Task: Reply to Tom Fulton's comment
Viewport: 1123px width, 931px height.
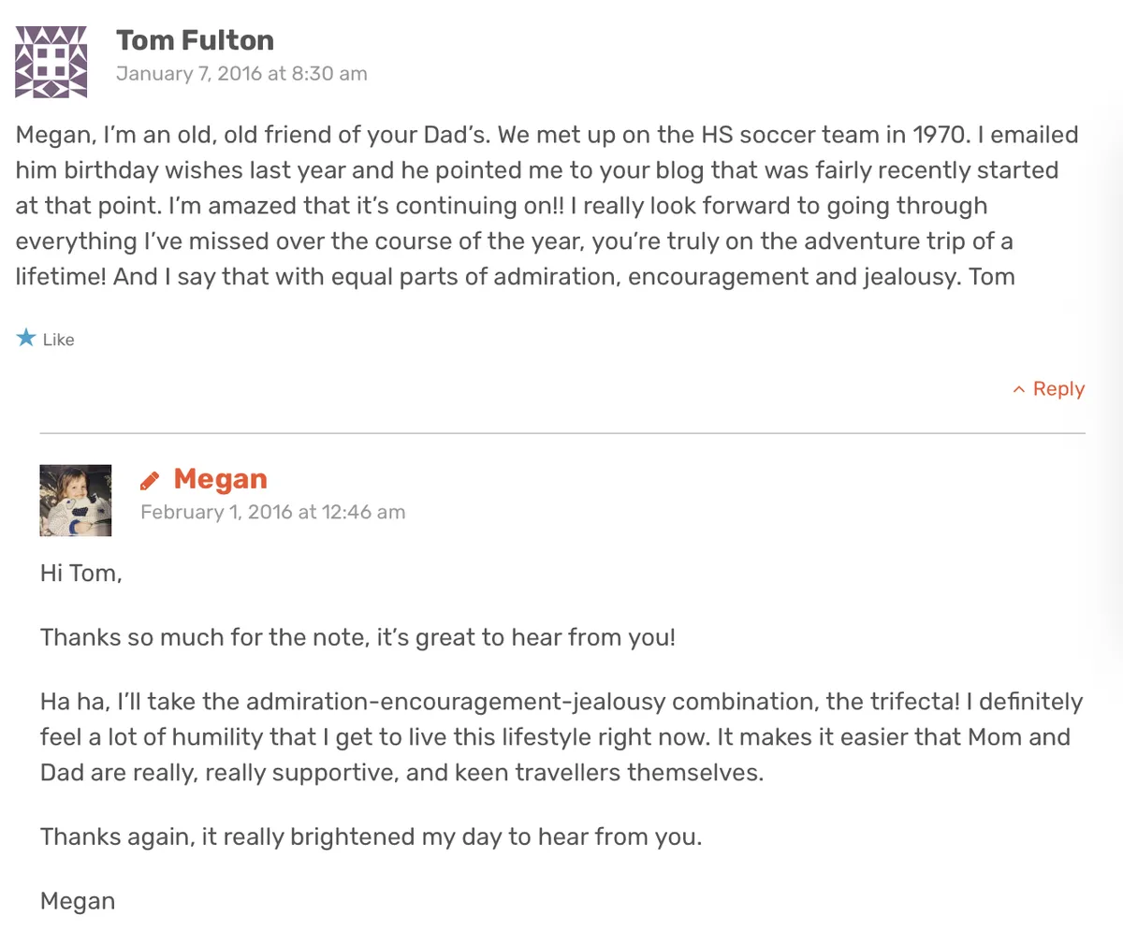Action: coord(1058,389)
